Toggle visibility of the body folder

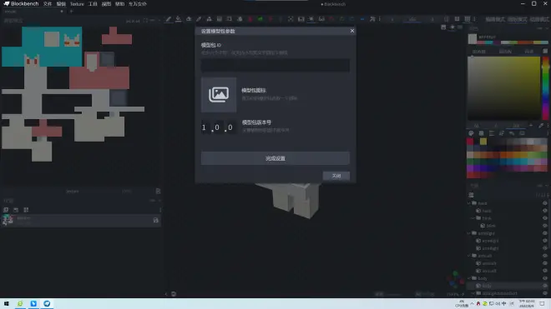[x=544, y=278]
